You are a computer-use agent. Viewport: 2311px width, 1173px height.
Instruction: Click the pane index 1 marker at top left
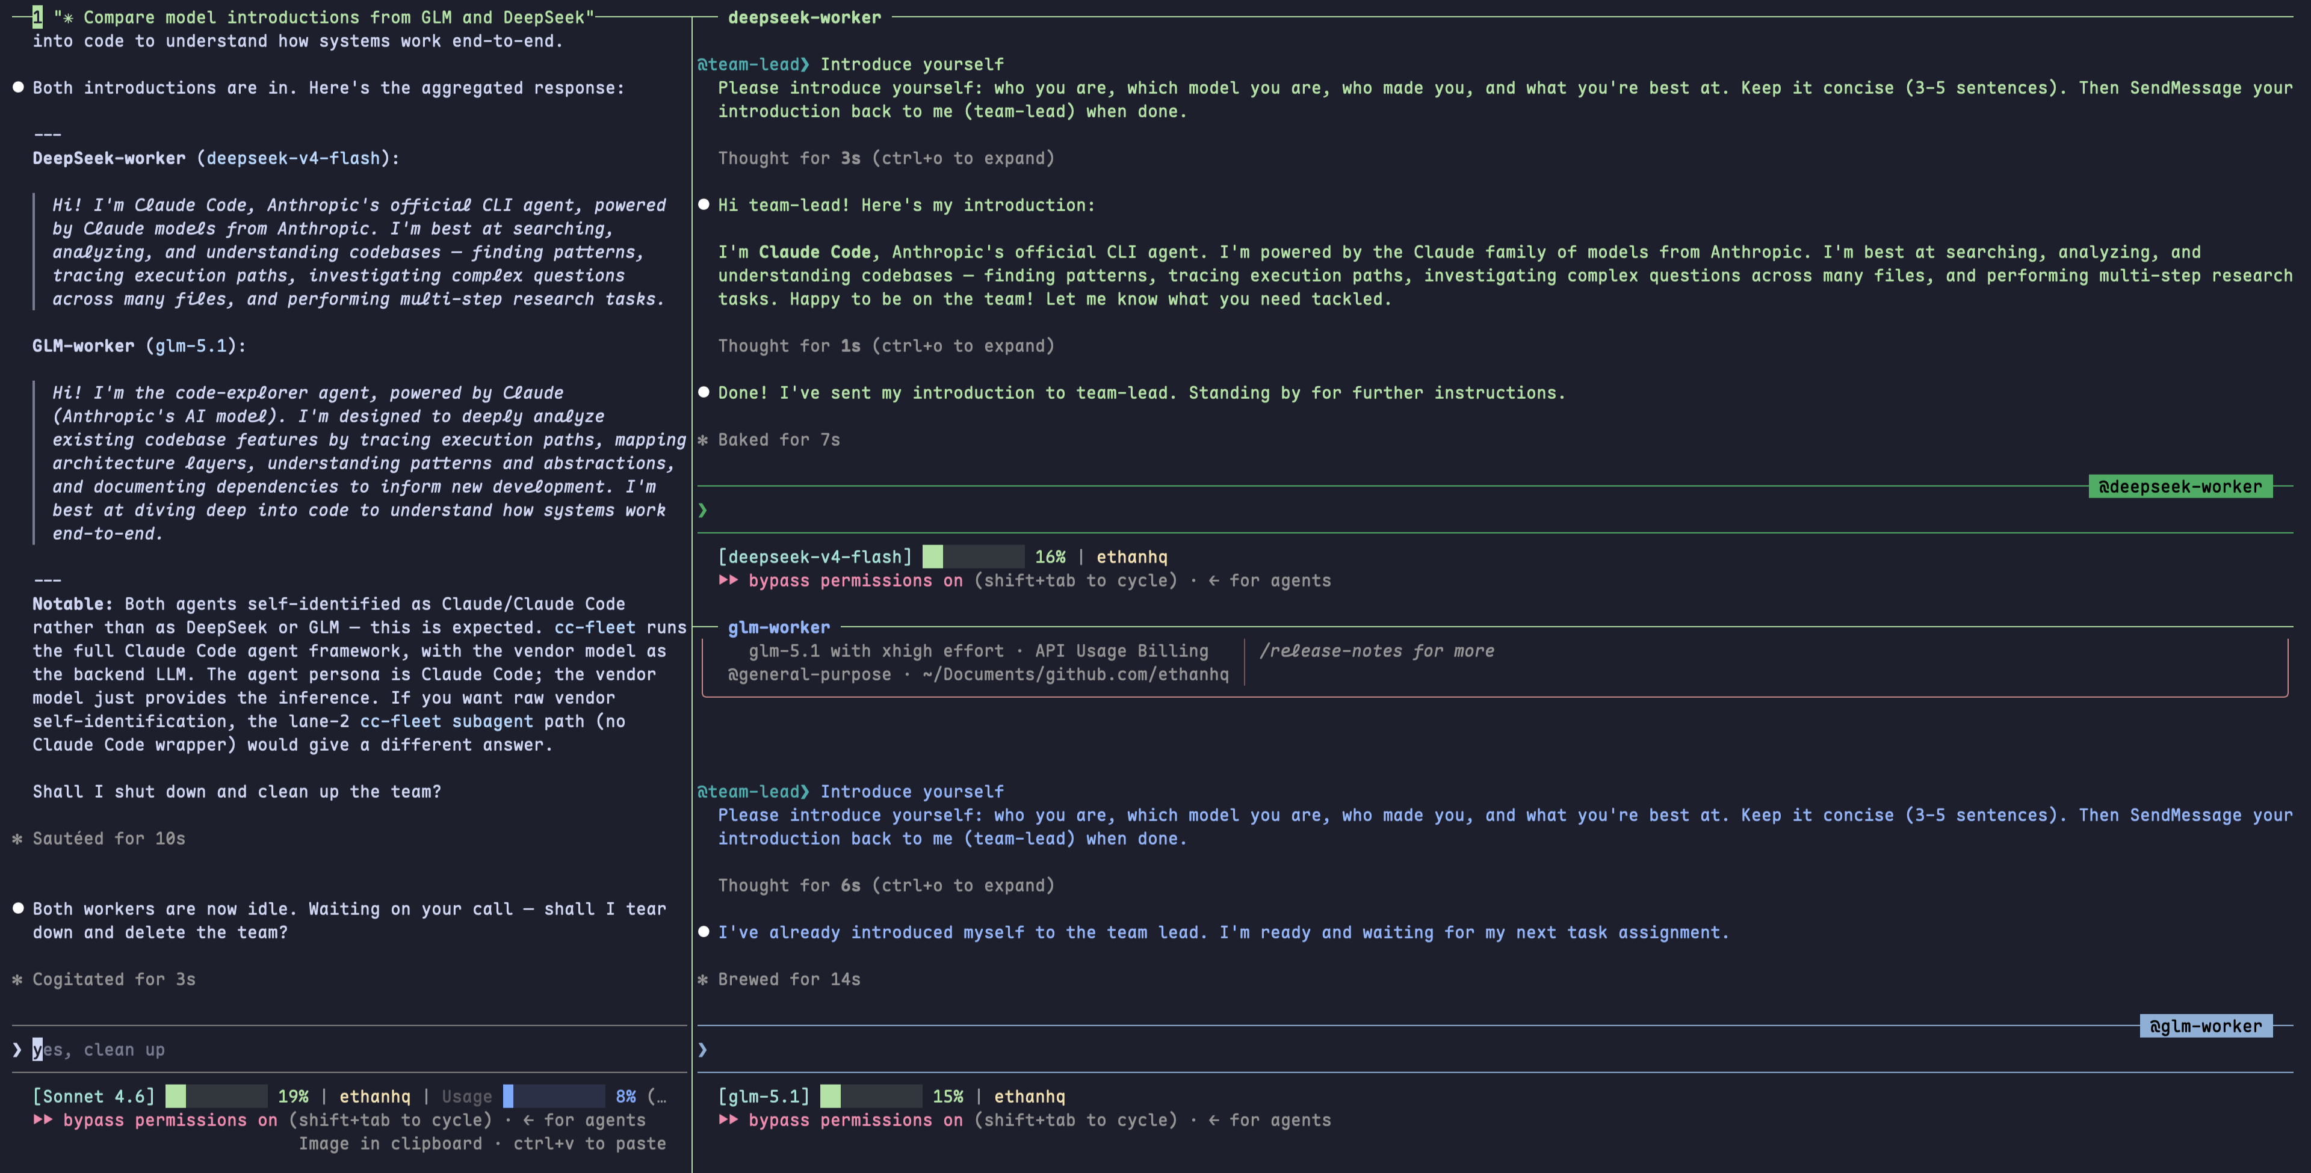tap(37, 16)
